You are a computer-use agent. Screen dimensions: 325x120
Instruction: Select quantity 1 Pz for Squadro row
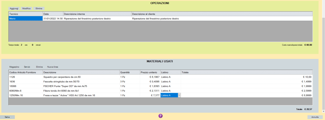pyautogui.click(x=129, y=77)
